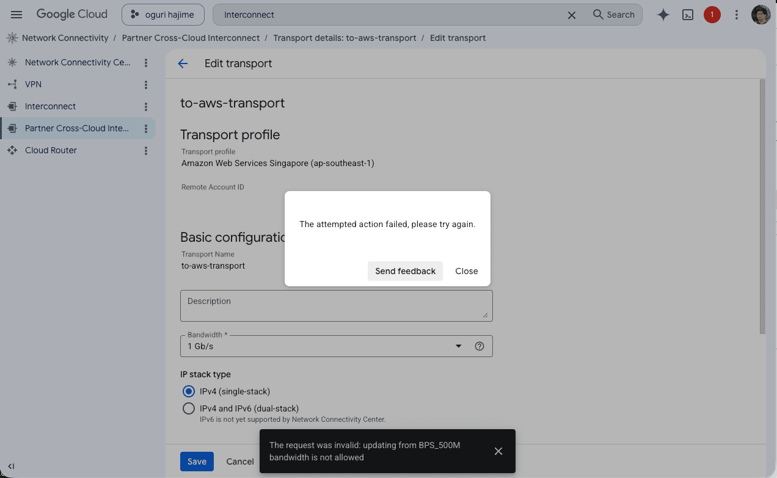Screen dimensions: 777x478
Task: Click the IPv6 not yet supported note
Action: [x=293, y=419]
